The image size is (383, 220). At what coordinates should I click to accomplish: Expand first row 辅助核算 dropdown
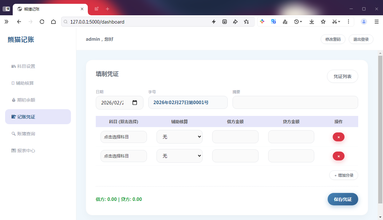pos(179,137)
